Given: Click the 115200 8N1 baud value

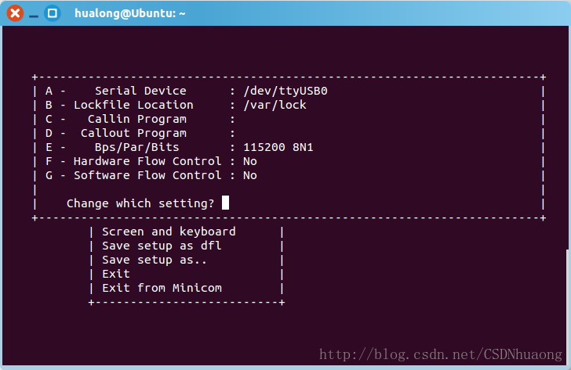Looking at the screenshot, I should coord(278,147).
